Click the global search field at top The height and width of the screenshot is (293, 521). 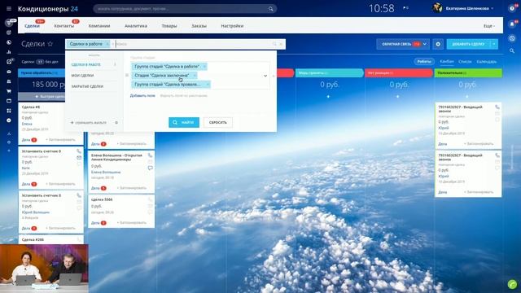(x=185, y=9)
